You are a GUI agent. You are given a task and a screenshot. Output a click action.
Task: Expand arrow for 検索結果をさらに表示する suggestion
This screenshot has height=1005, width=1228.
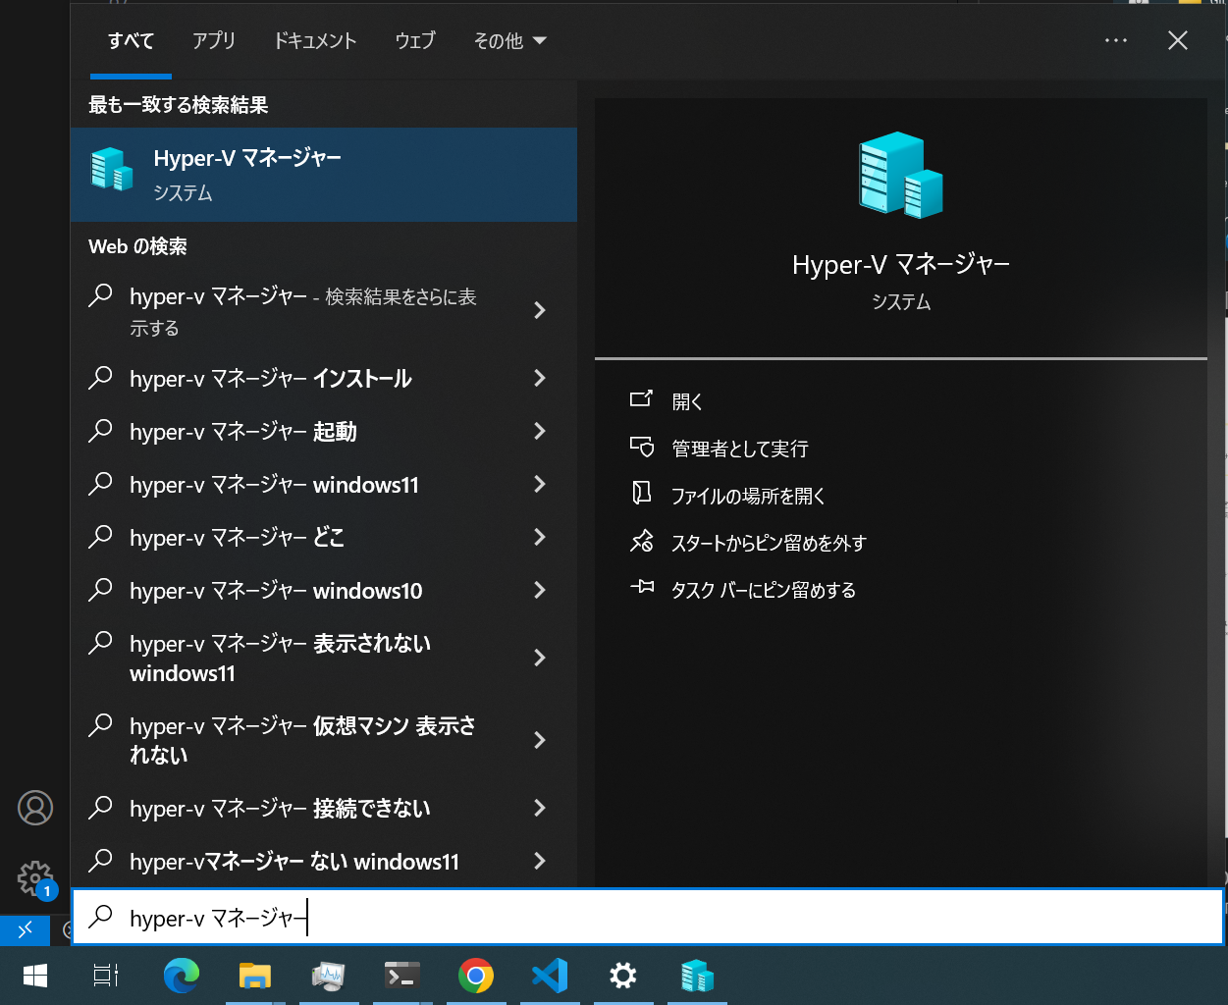(539, 311)
